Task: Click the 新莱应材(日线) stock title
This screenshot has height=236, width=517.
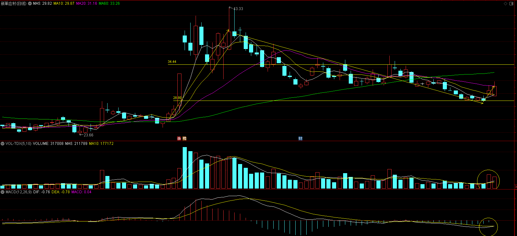Action: 14,3
